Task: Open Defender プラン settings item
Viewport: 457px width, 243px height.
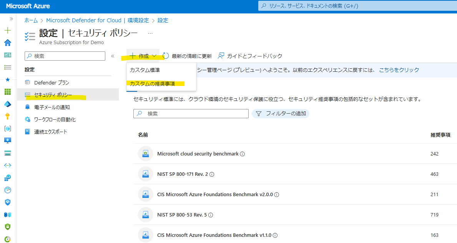Action: click(68, 83)
